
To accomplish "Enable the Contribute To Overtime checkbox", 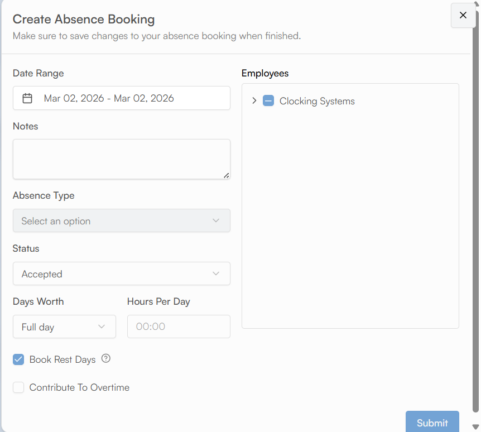I will click(x=18, y=387).
